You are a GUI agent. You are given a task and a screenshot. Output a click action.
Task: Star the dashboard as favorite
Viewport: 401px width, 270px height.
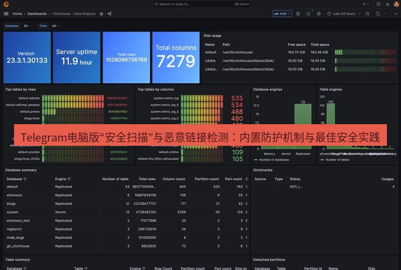coord(102,14)
